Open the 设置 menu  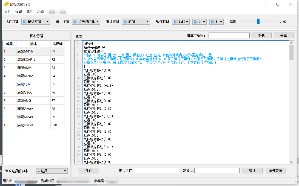[18, 12]
